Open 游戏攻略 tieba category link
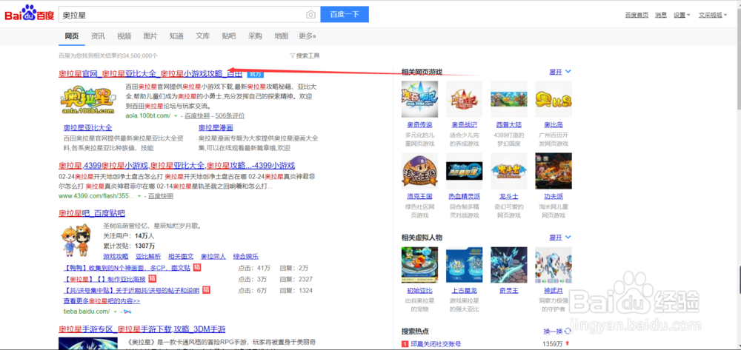This screenshot has width=741, height=350. pos(116,257)
